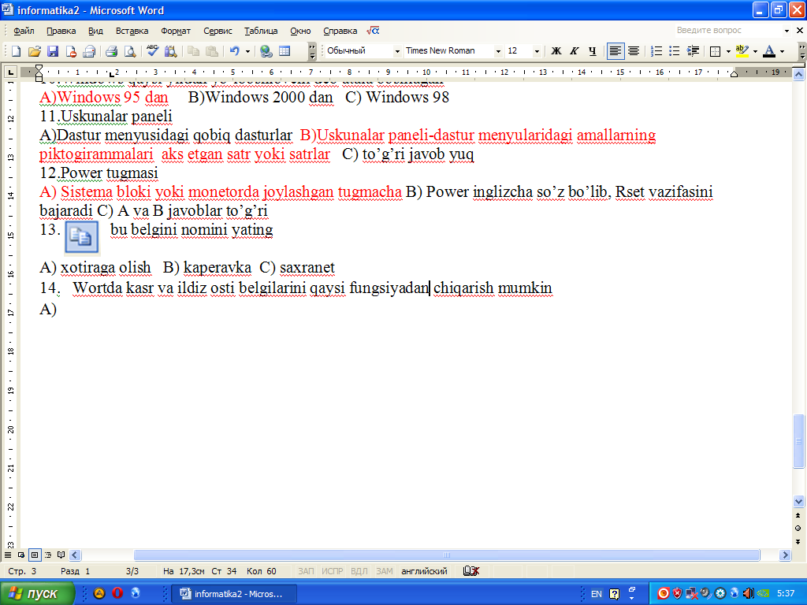
Task: Click the informatika2 taskbar button
Action: [233, 594]
